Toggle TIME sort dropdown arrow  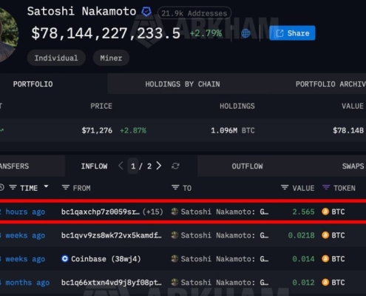(x=46, y=186)
